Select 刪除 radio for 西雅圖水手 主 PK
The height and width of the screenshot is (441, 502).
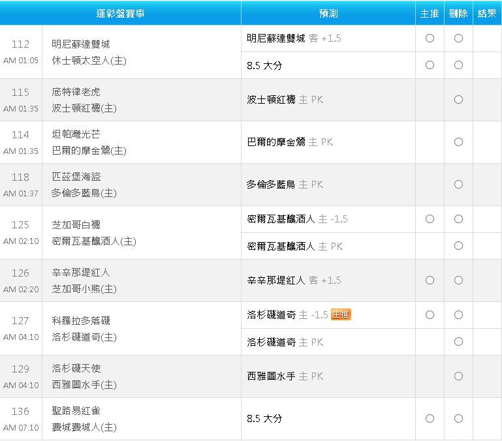pyautogui.click(x=458, y=376)
